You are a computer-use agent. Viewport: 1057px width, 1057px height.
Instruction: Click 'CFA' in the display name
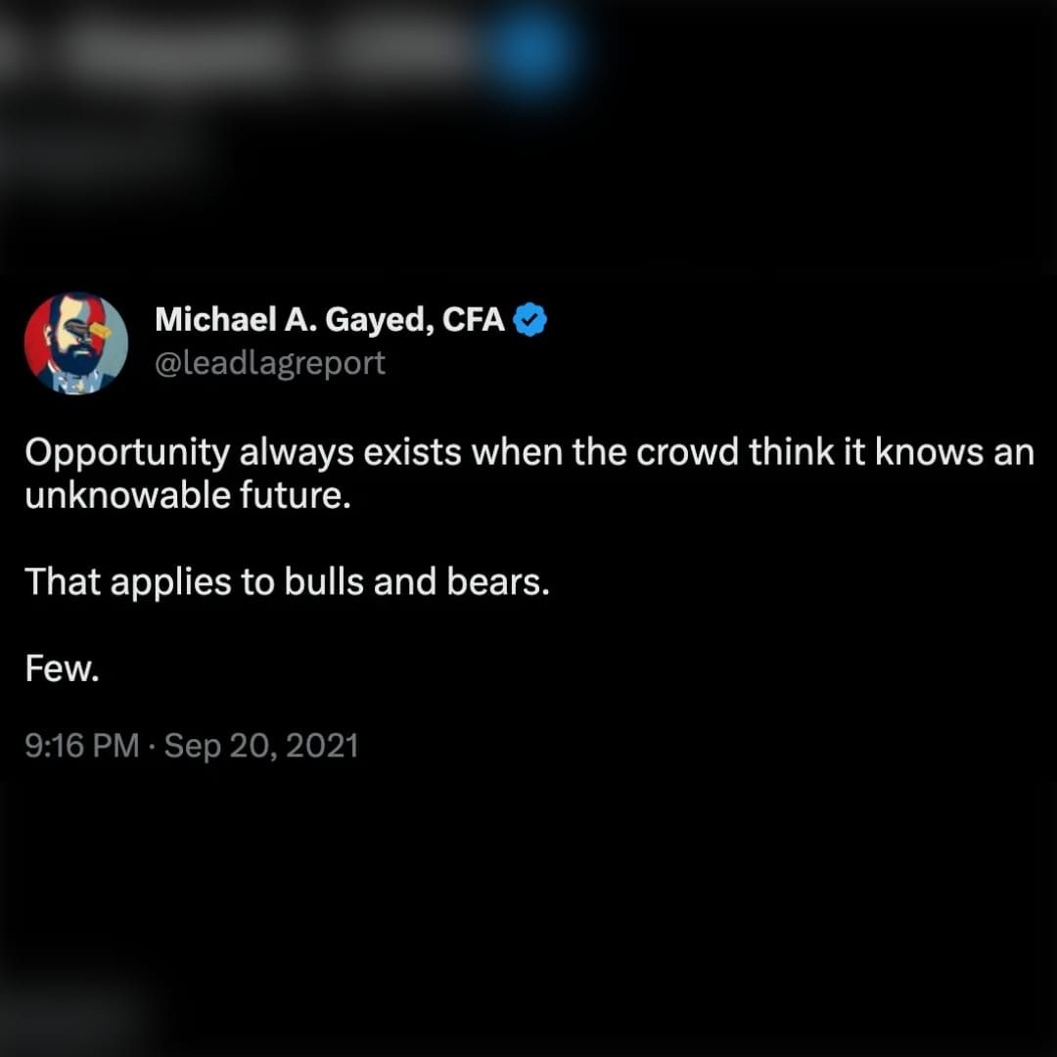[474, 319]
